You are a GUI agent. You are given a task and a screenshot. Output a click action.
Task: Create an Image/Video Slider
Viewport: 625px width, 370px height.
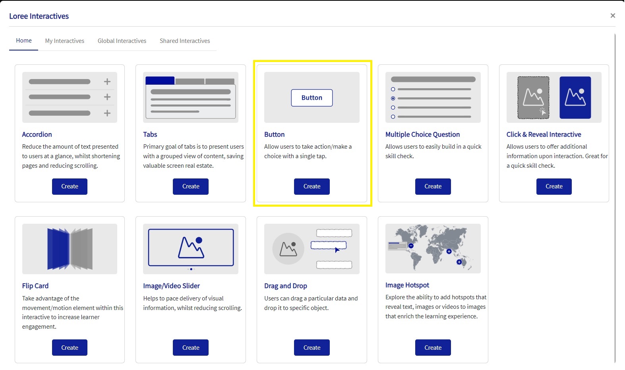click(191, 348)
